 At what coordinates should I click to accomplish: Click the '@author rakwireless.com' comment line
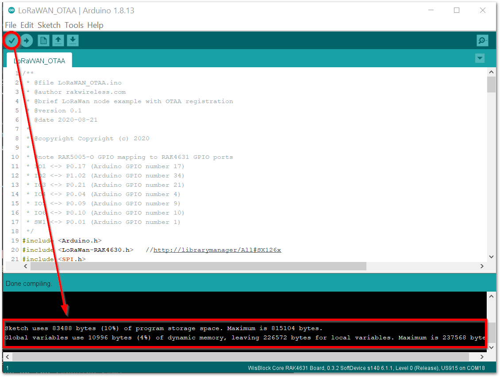pos(76,92)
